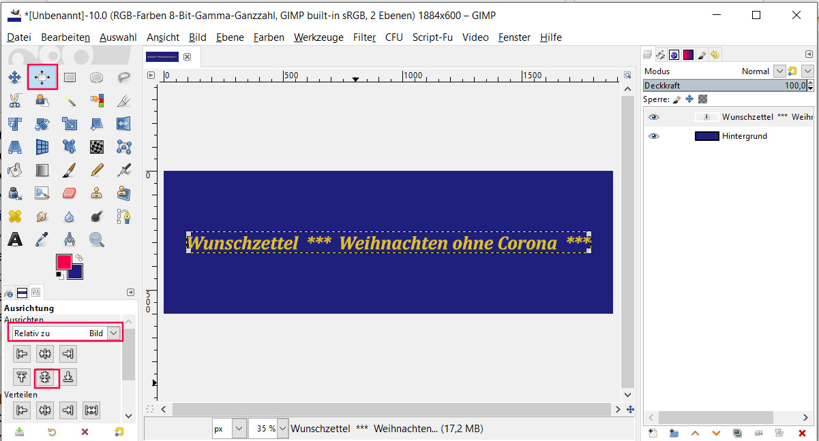Screen dimensions: 819x441
Task: Choose the Text tool letter A
Action: pyautogui.click(x=14, y=240)
